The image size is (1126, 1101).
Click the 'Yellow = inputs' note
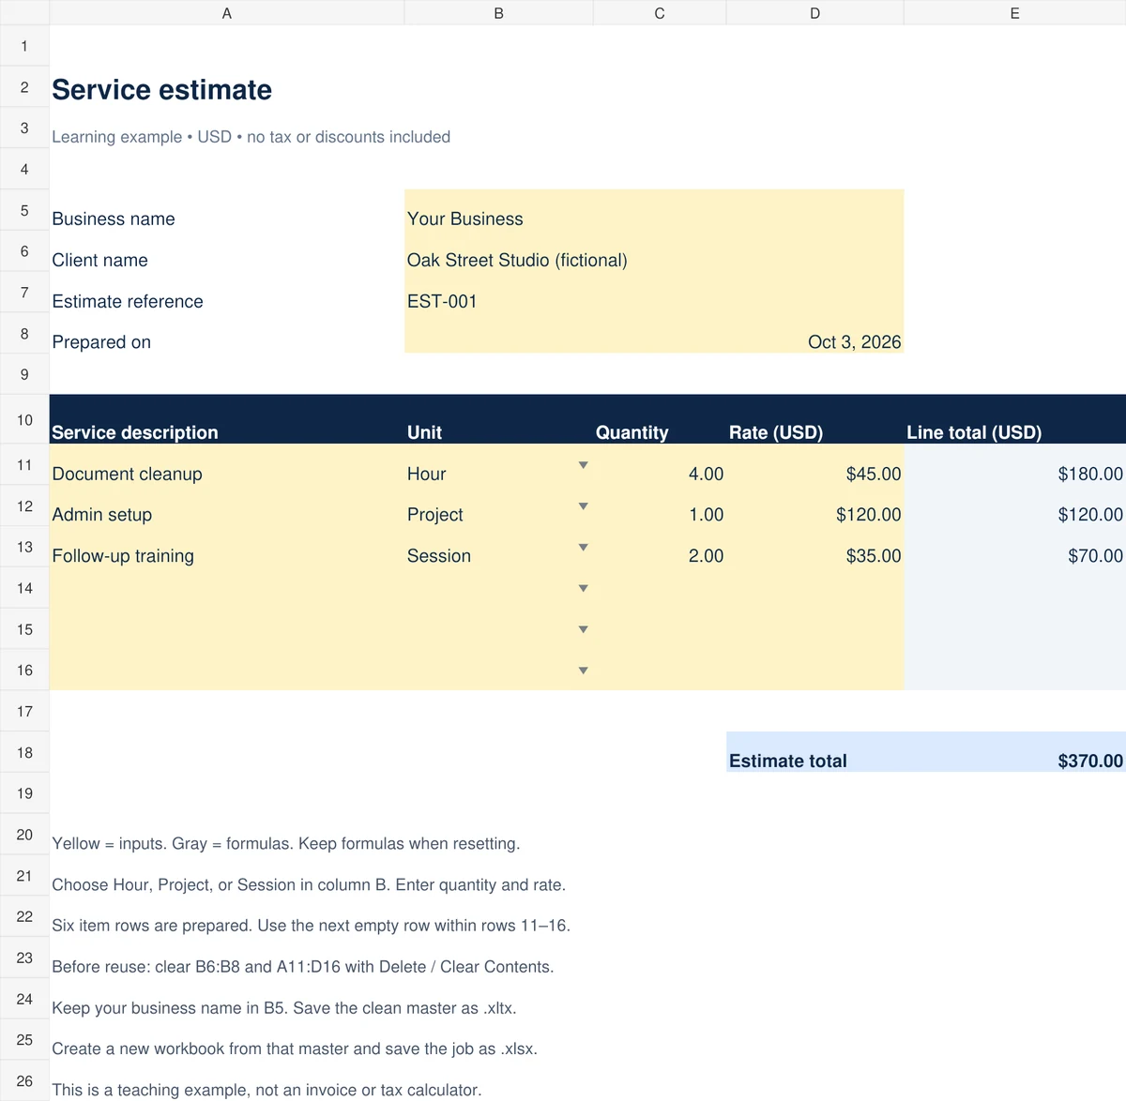pos(286,843)
